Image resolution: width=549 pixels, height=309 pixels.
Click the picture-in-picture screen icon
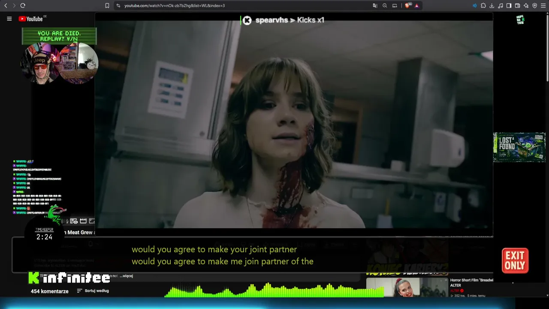click(395, 6)
